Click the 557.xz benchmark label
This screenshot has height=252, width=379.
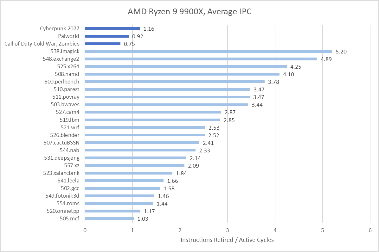pos(72,165)
